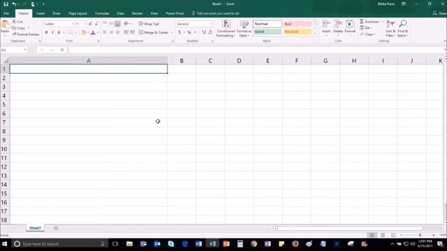
Task: Apply the Bad cell style
Action: (x=298, y=24)
